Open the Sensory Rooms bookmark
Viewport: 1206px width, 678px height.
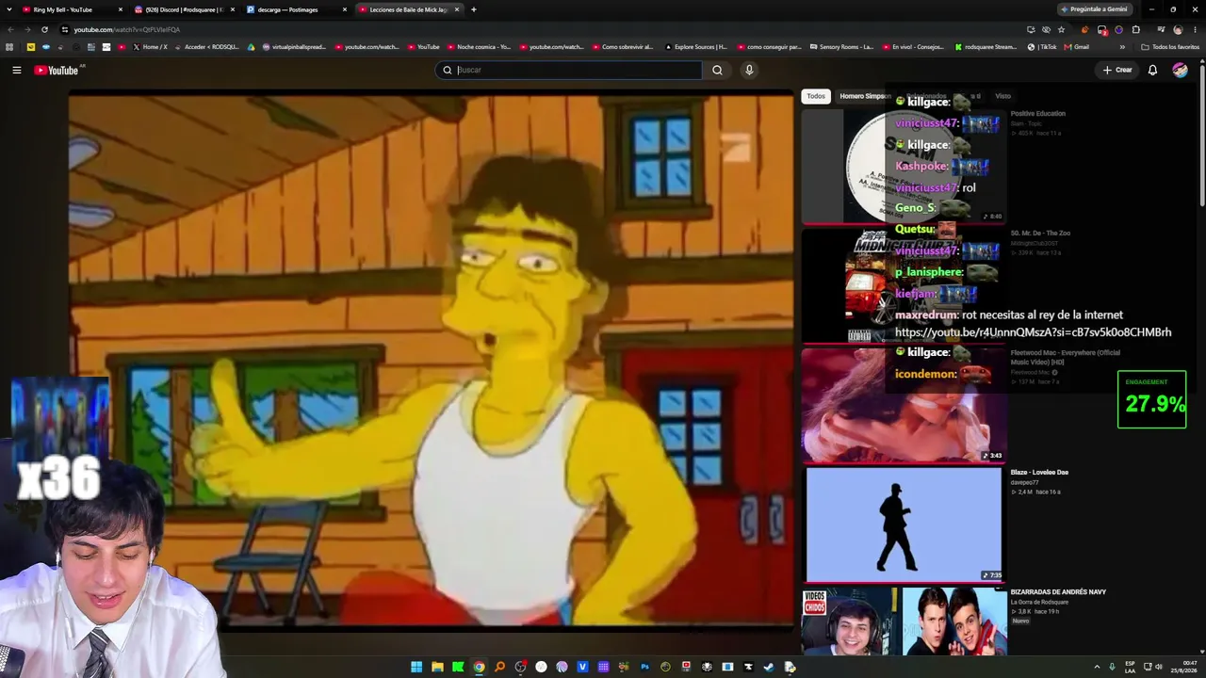pos(841,47)
